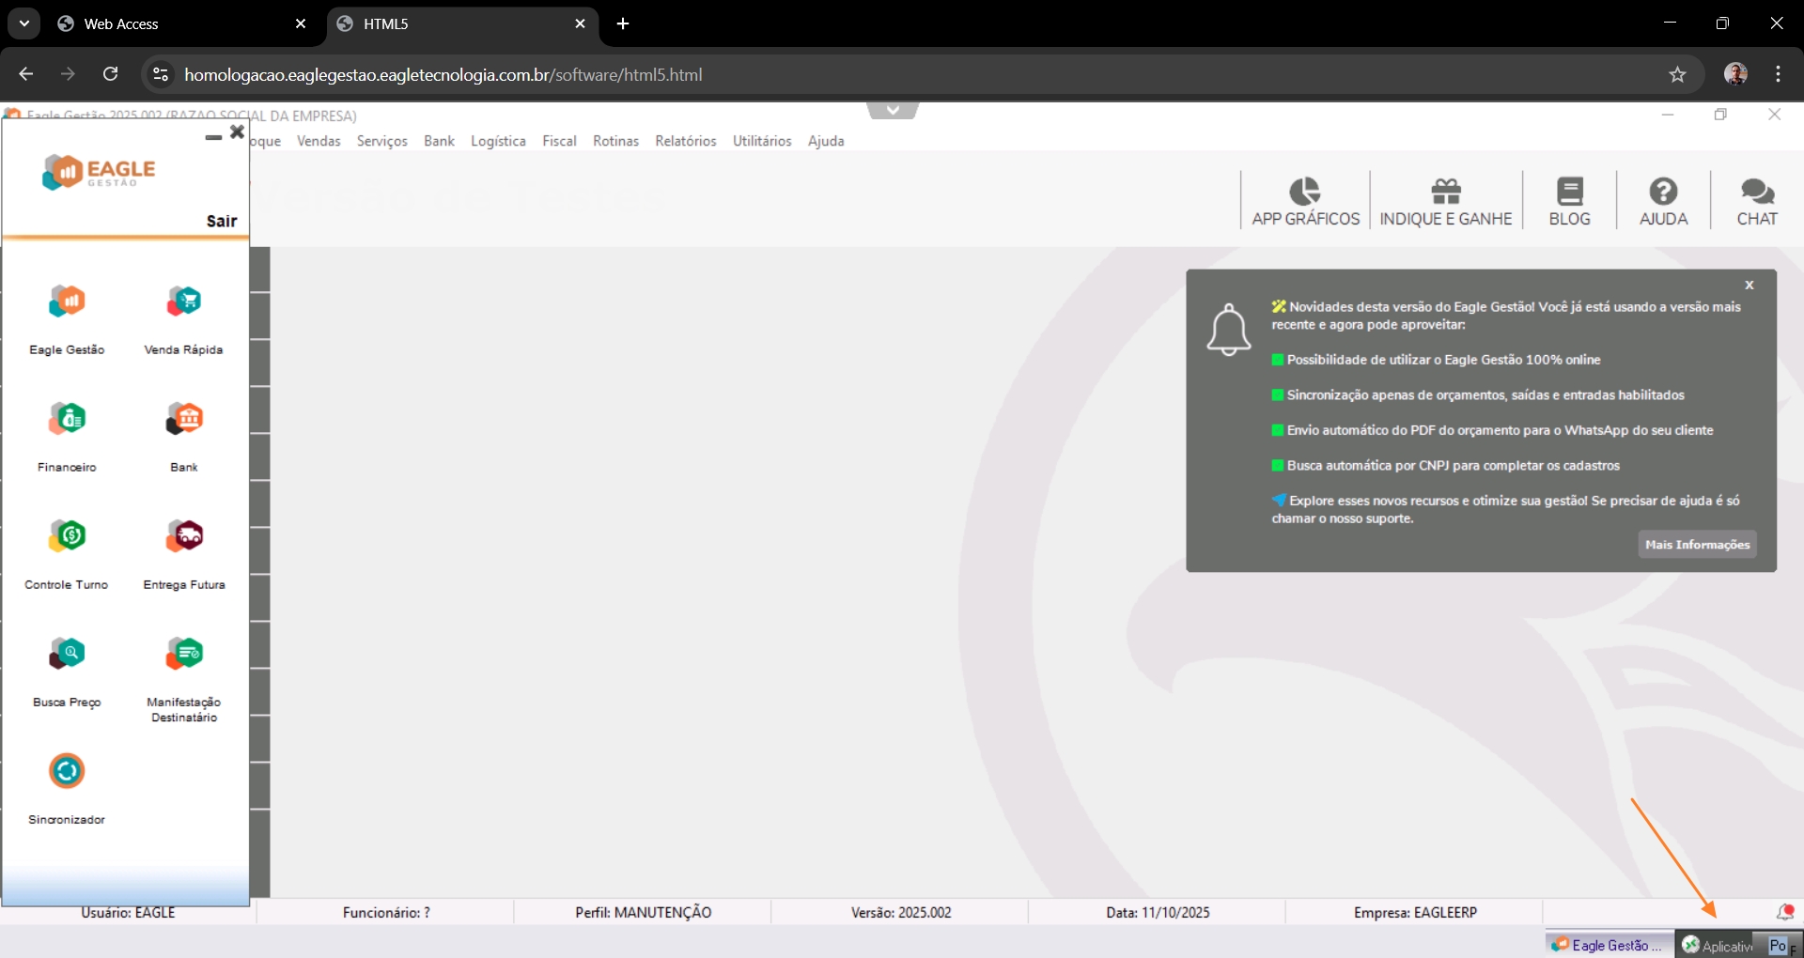
Task: Open the Eagle Gestão module icon
Action: click(x=67, y=301)
